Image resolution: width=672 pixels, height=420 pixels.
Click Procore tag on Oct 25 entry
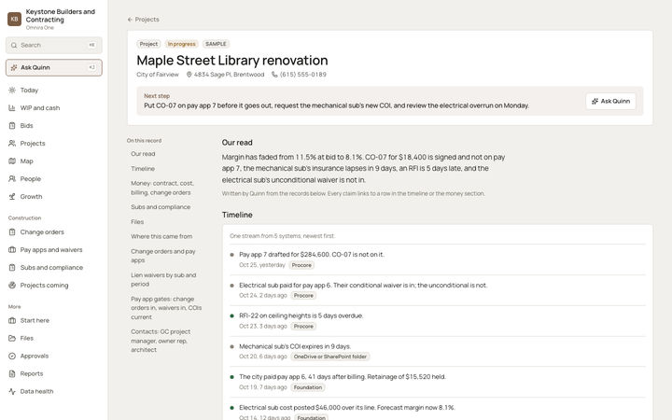pos(301,265)
